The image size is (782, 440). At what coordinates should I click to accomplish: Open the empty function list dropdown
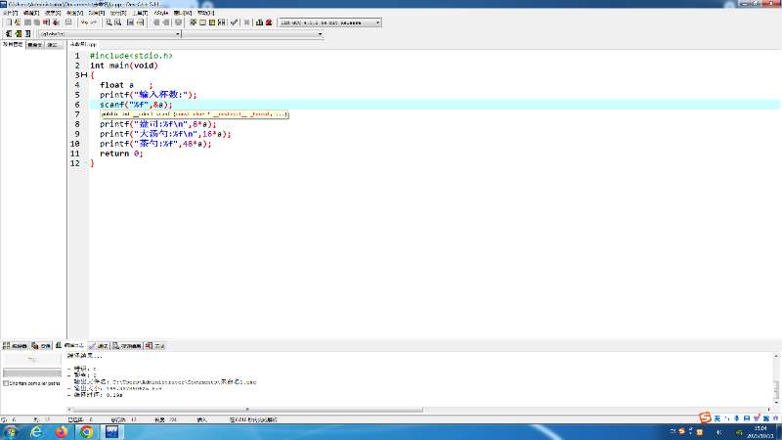pos(320,34)
